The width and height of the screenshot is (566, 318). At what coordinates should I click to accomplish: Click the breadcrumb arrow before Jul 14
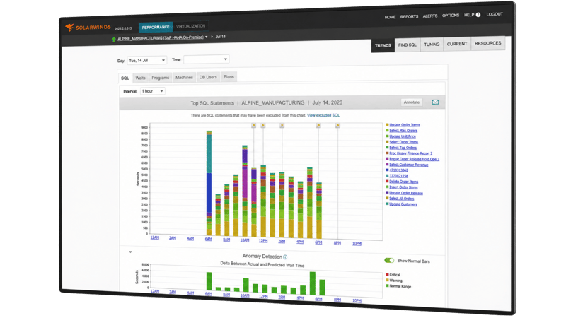pos(212,37)
